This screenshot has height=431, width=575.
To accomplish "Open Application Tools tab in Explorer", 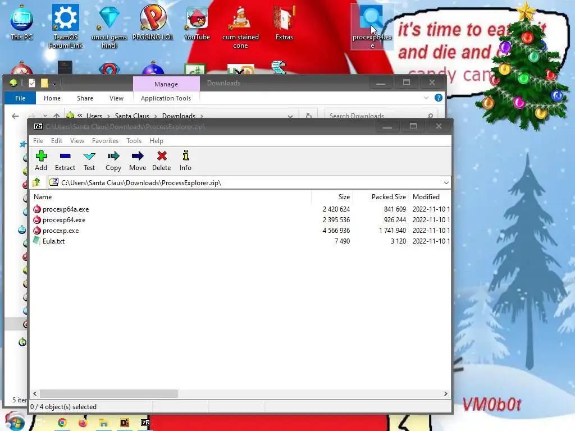I will pyautogui.click(x=166, y=98).
